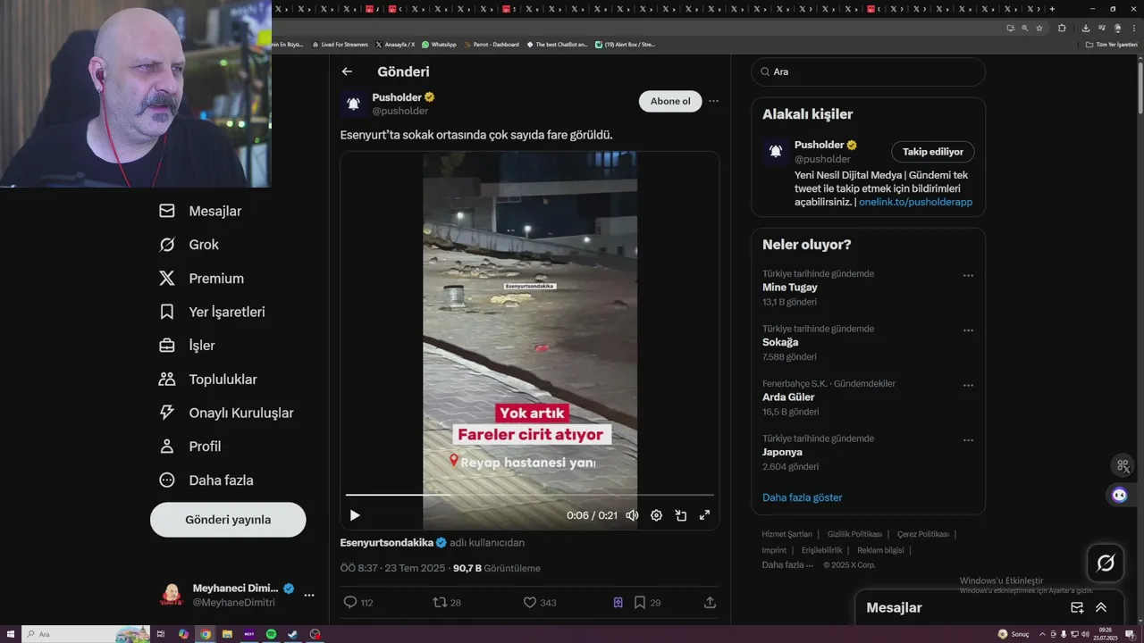1144x643 pixels.
Task: Open Yer İşaretleri in the sidebar
Action: [212, 312]
